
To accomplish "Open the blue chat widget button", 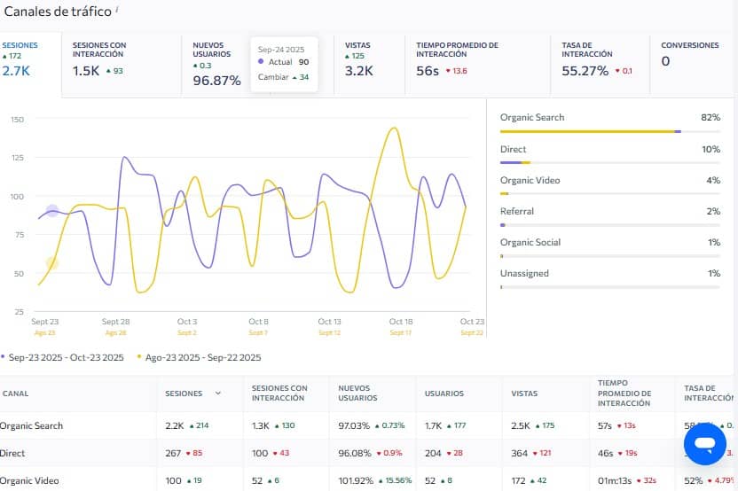I will [704, 444].
